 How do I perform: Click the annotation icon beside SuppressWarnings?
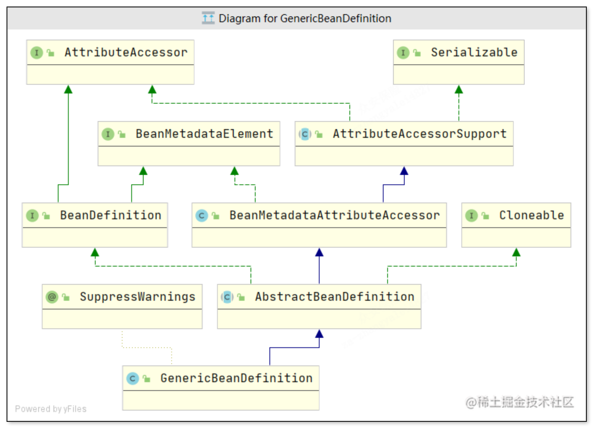[x=52, y=297]
